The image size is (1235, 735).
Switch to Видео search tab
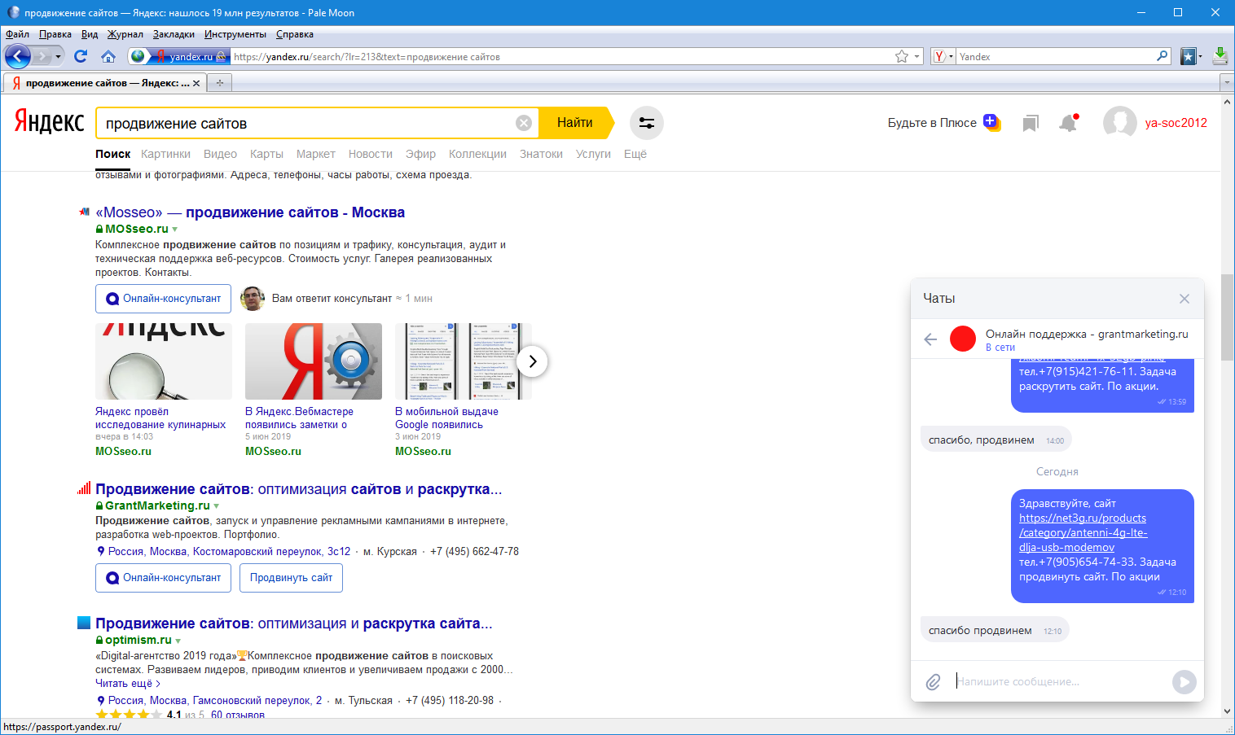click(x=220, y=154)
